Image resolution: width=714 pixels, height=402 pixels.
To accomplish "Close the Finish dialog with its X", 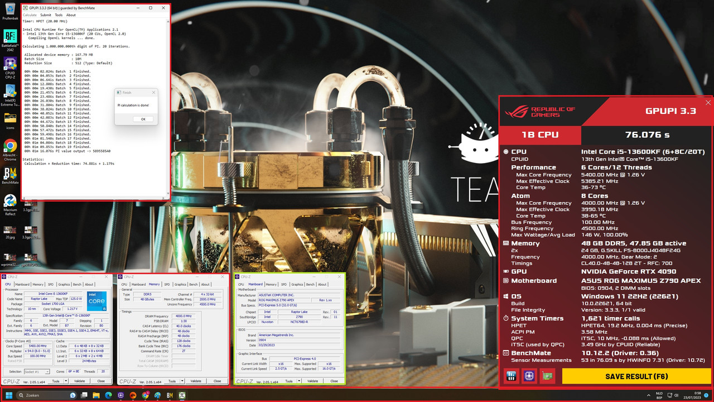I will coord(153,92).
